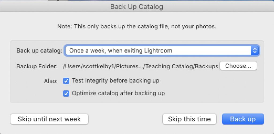The height and width of the screenshot is (134, 274).
Task: Click the Skip until next week button
Action: tap(49, 119)
